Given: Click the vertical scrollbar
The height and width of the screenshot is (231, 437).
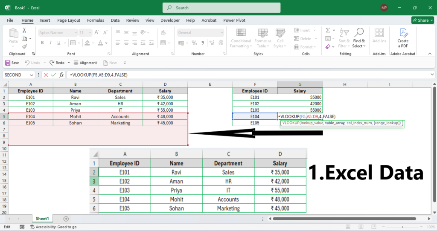Looking at the screenshot, I should click(x=434, y=145).
